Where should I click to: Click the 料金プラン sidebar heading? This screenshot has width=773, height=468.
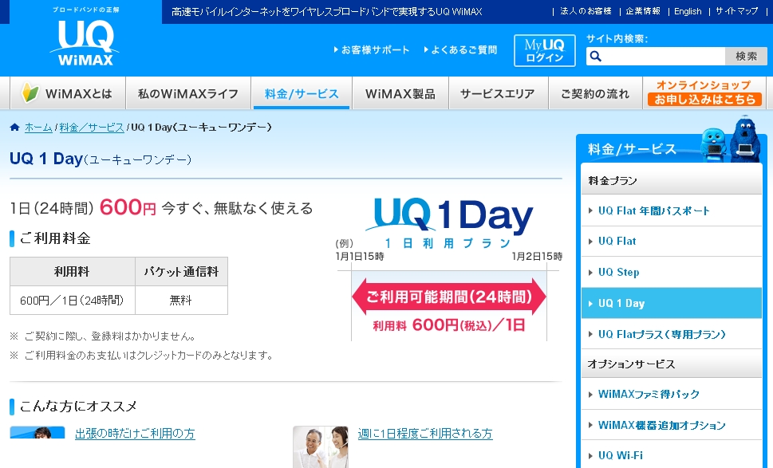[x=672, y=180]
